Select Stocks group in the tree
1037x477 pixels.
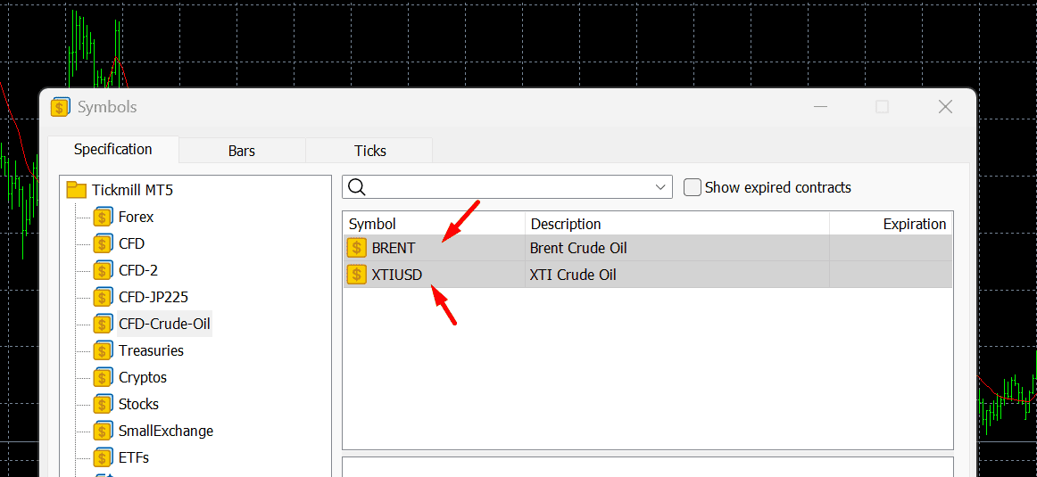tap(139, 404)
